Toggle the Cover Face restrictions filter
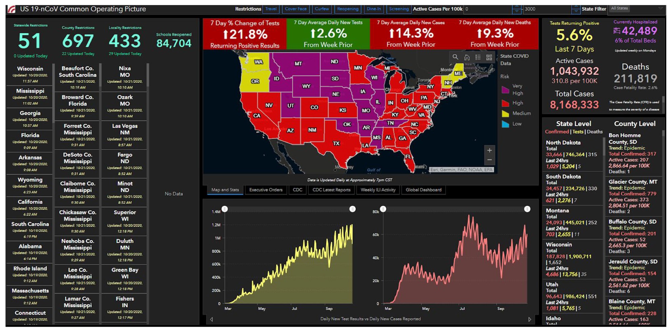Viewport: 671px width, 330px height. 296,9
